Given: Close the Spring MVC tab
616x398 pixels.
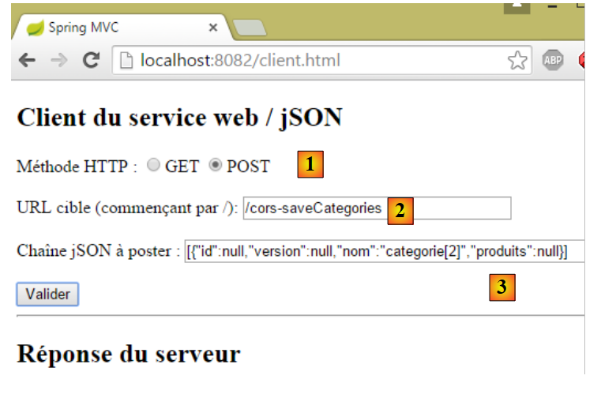Looking at the screenshot, I should point(212,28).
